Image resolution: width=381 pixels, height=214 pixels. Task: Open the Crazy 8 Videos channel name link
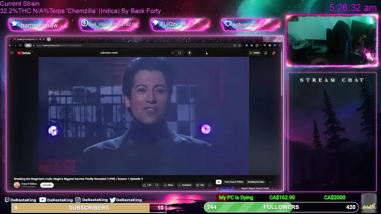[29, 184]
